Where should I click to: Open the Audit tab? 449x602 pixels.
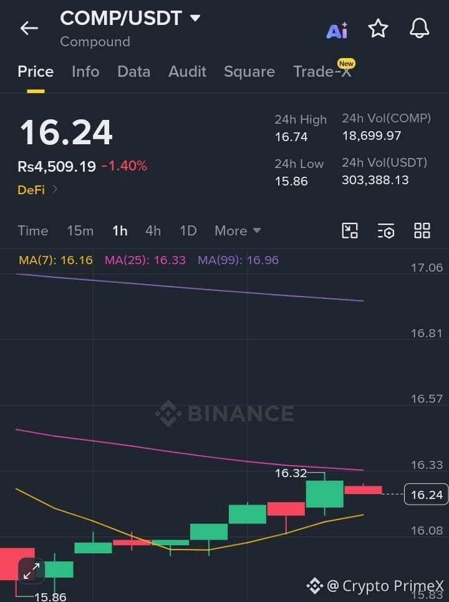tap(187, 72)
